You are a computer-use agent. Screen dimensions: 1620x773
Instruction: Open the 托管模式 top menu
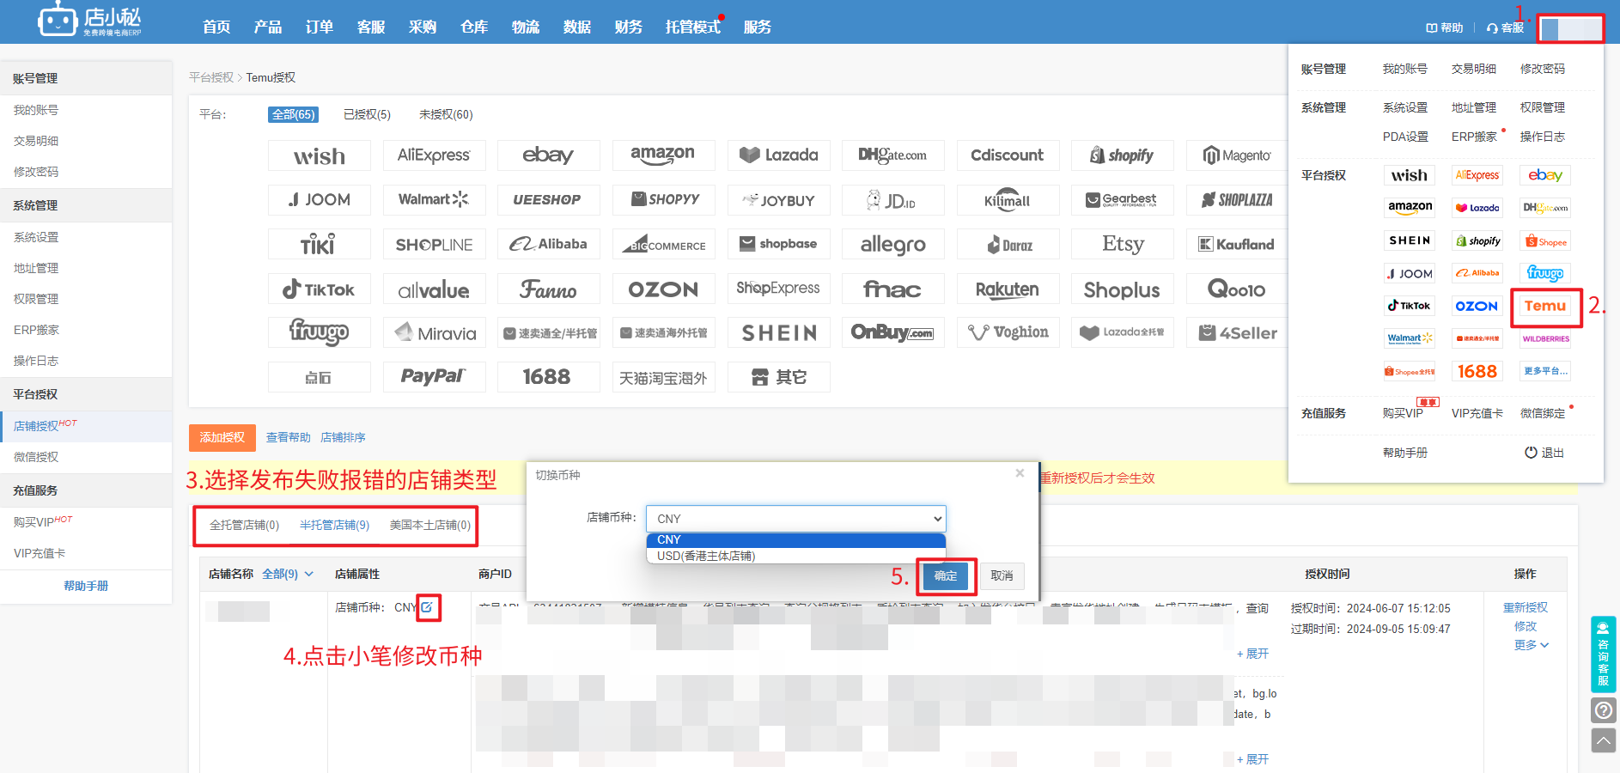click(693, 27)
